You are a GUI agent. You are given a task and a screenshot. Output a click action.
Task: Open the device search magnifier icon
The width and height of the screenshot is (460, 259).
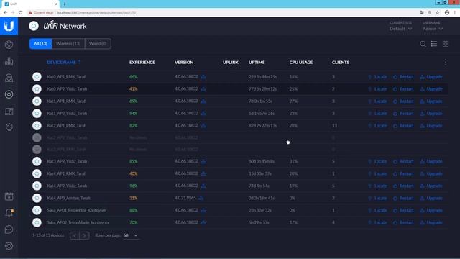click(423, 44)
